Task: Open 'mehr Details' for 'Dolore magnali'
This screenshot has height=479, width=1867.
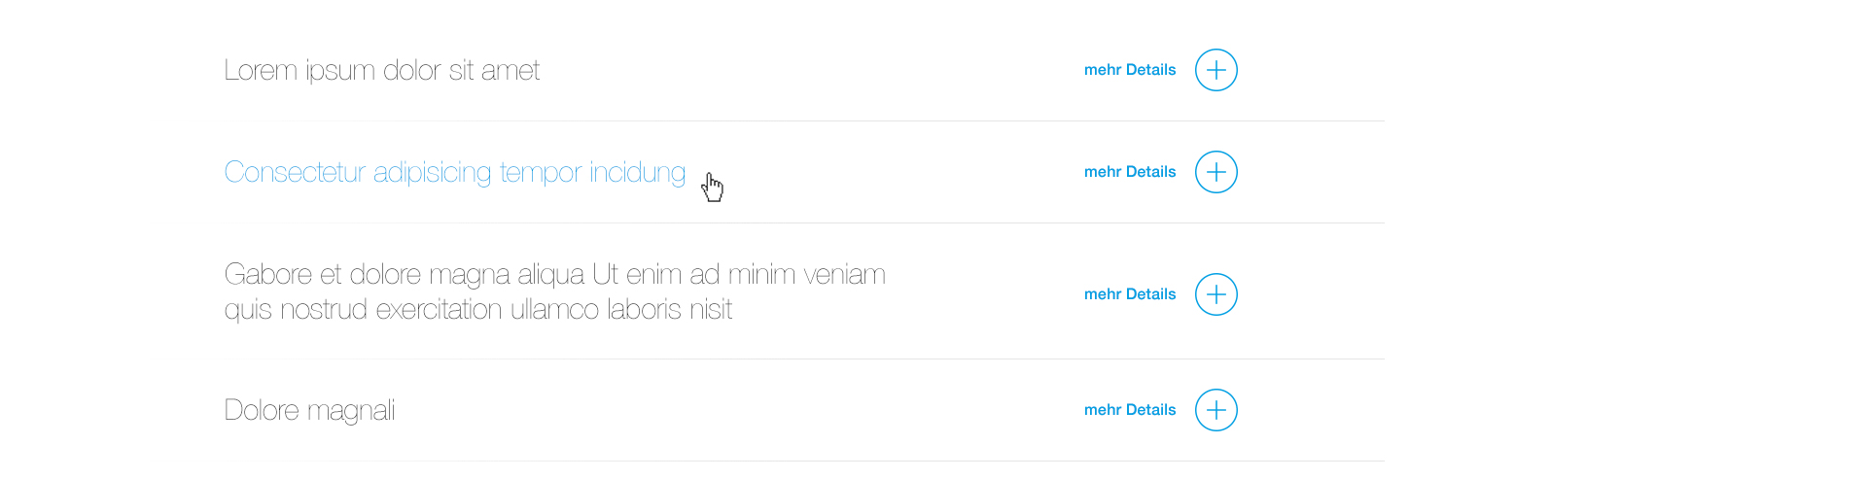Action: 1130,410
